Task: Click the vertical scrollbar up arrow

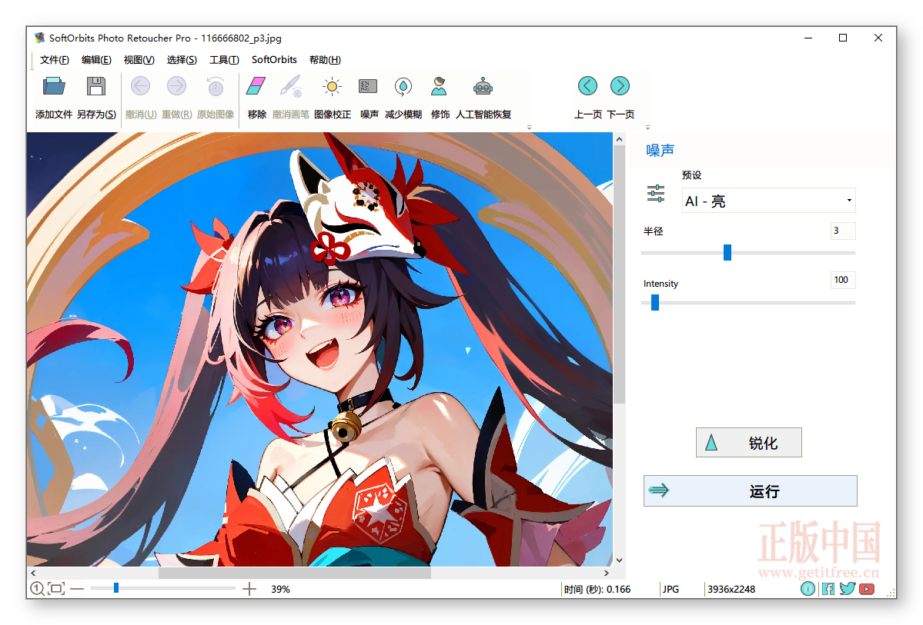Action: 619,139
